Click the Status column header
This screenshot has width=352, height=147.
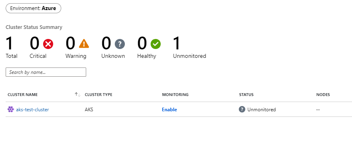[x=246, y=95]
